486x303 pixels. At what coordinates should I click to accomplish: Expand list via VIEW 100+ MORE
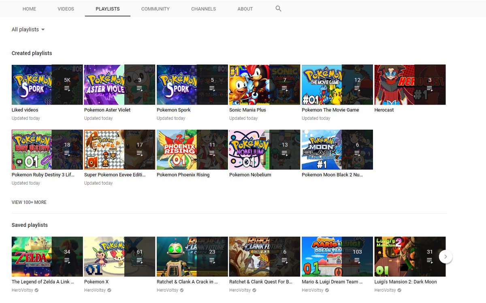(29, 202)
